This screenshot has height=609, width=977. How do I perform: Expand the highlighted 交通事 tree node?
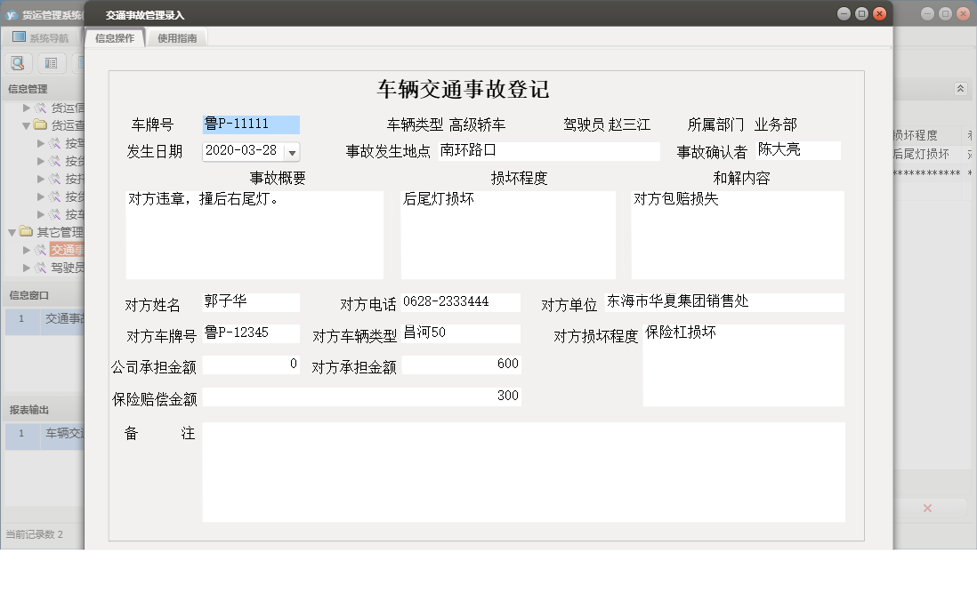point(26,250)
